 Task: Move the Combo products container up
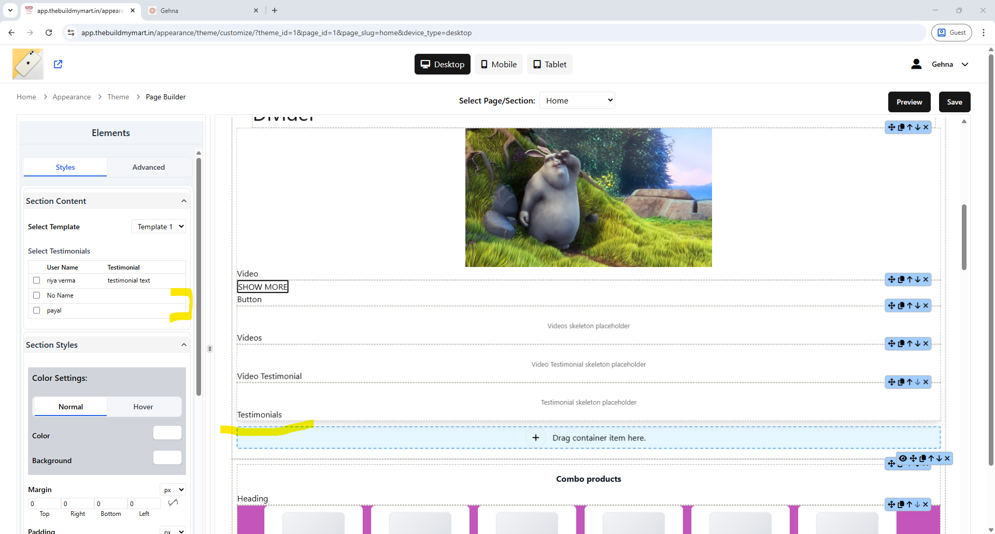(x=931, y=458)
